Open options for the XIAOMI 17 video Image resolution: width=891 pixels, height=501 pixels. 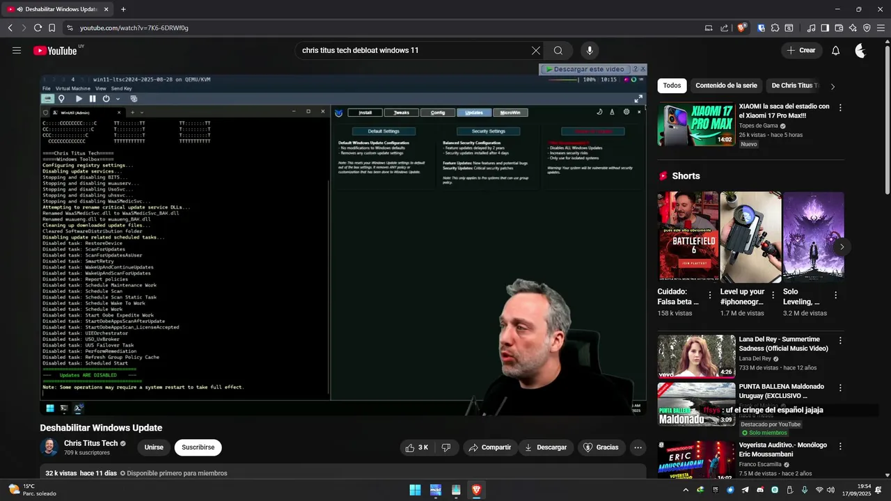click(x=840, y=108)
